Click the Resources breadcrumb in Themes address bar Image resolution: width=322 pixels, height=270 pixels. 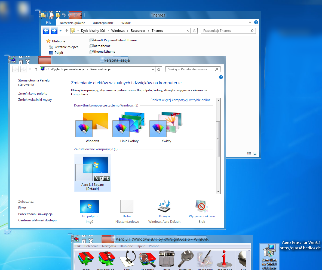coord(138,31)
